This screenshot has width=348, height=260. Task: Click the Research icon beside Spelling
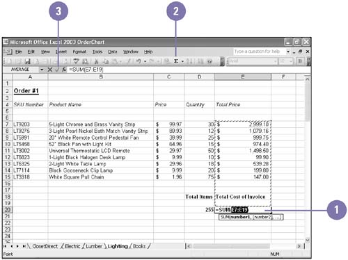pos(85,61)
